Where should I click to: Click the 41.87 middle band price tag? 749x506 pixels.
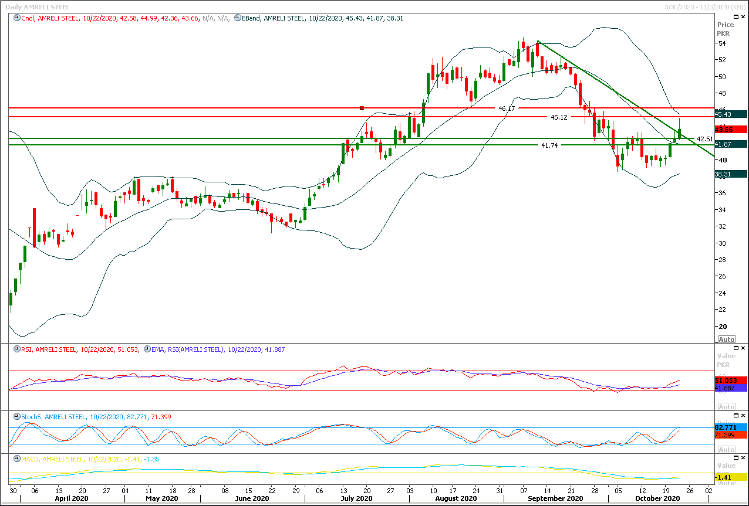coord(731,144)
